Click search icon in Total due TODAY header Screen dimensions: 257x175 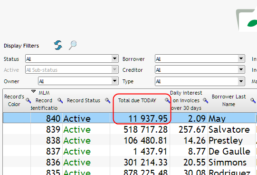tap(167, 100)
